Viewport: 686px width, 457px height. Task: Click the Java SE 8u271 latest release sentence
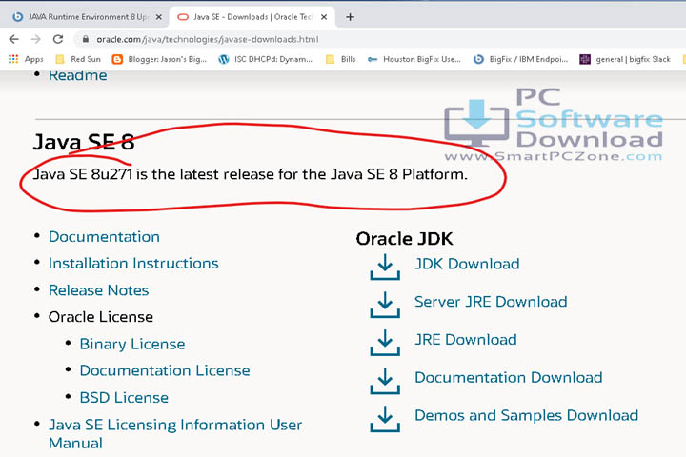(251, 174)
